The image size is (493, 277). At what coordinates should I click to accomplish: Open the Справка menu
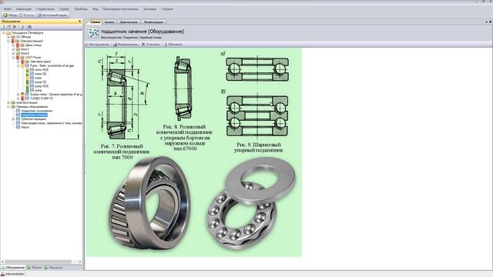[x=167, y=9]
